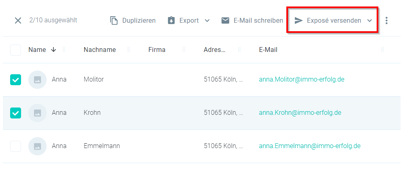Click the column divider after Firma header
405x170 pixels.
click(184, 49)
